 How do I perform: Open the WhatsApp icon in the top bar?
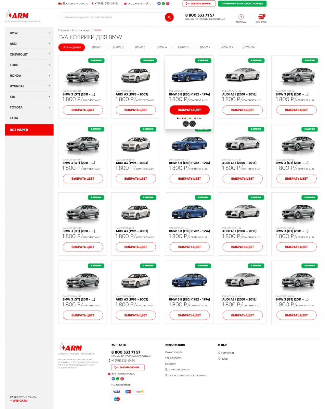coord(163,4)
